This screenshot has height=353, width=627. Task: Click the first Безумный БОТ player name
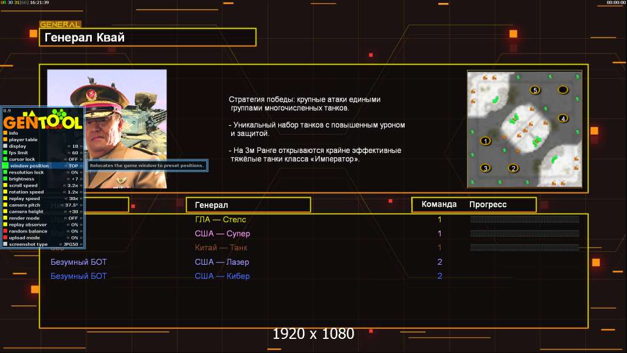point(79,262)
